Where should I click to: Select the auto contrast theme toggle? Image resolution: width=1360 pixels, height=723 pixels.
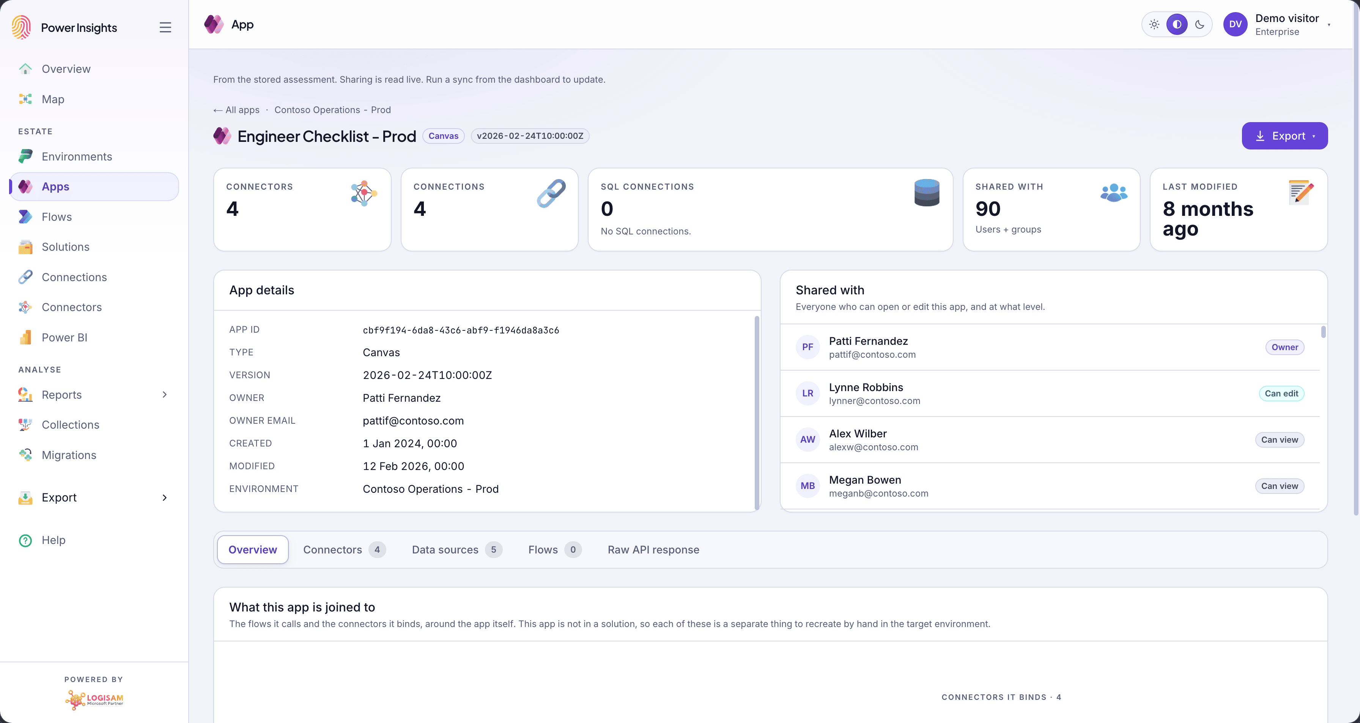click(x=1177, y=24)
